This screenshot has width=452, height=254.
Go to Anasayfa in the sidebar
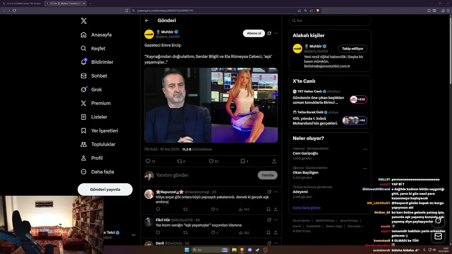(96, 35)
